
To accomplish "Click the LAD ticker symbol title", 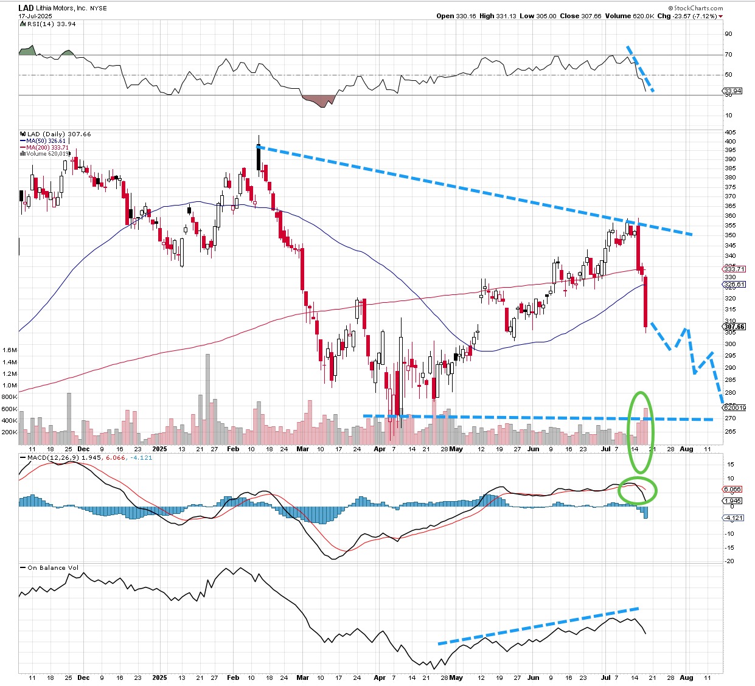I will (26, 9).
